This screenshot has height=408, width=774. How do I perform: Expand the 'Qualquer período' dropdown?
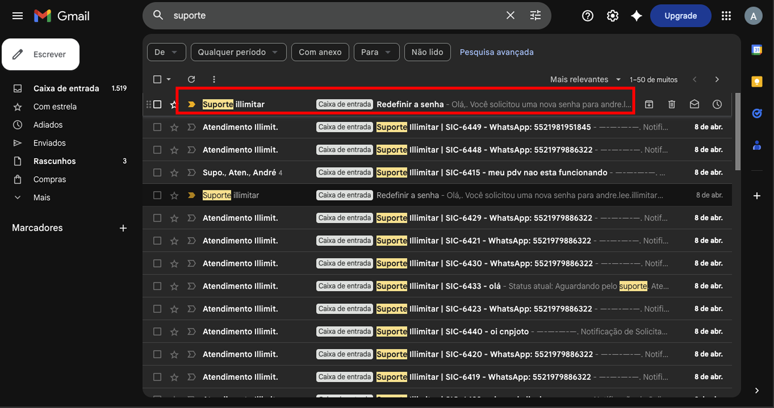click(x=238, y=52)
